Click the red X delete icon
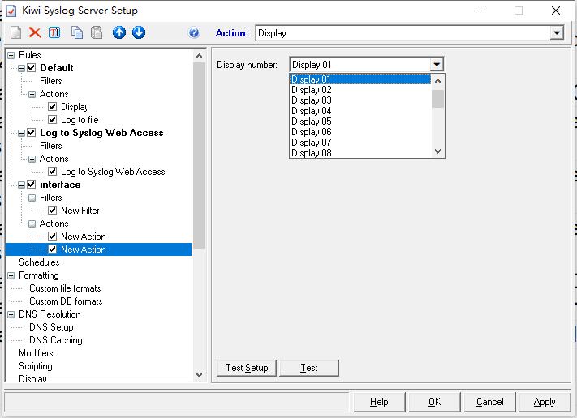The width and height of the screenshot is (577, 418). 35,32
